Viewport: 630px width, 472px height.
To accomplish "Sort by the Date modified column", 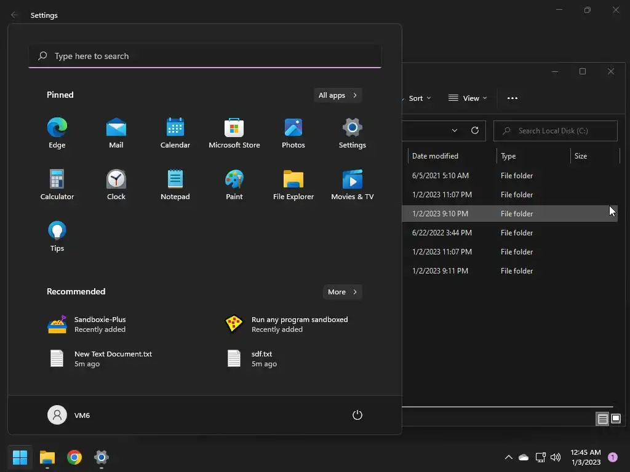I will 452,156.
